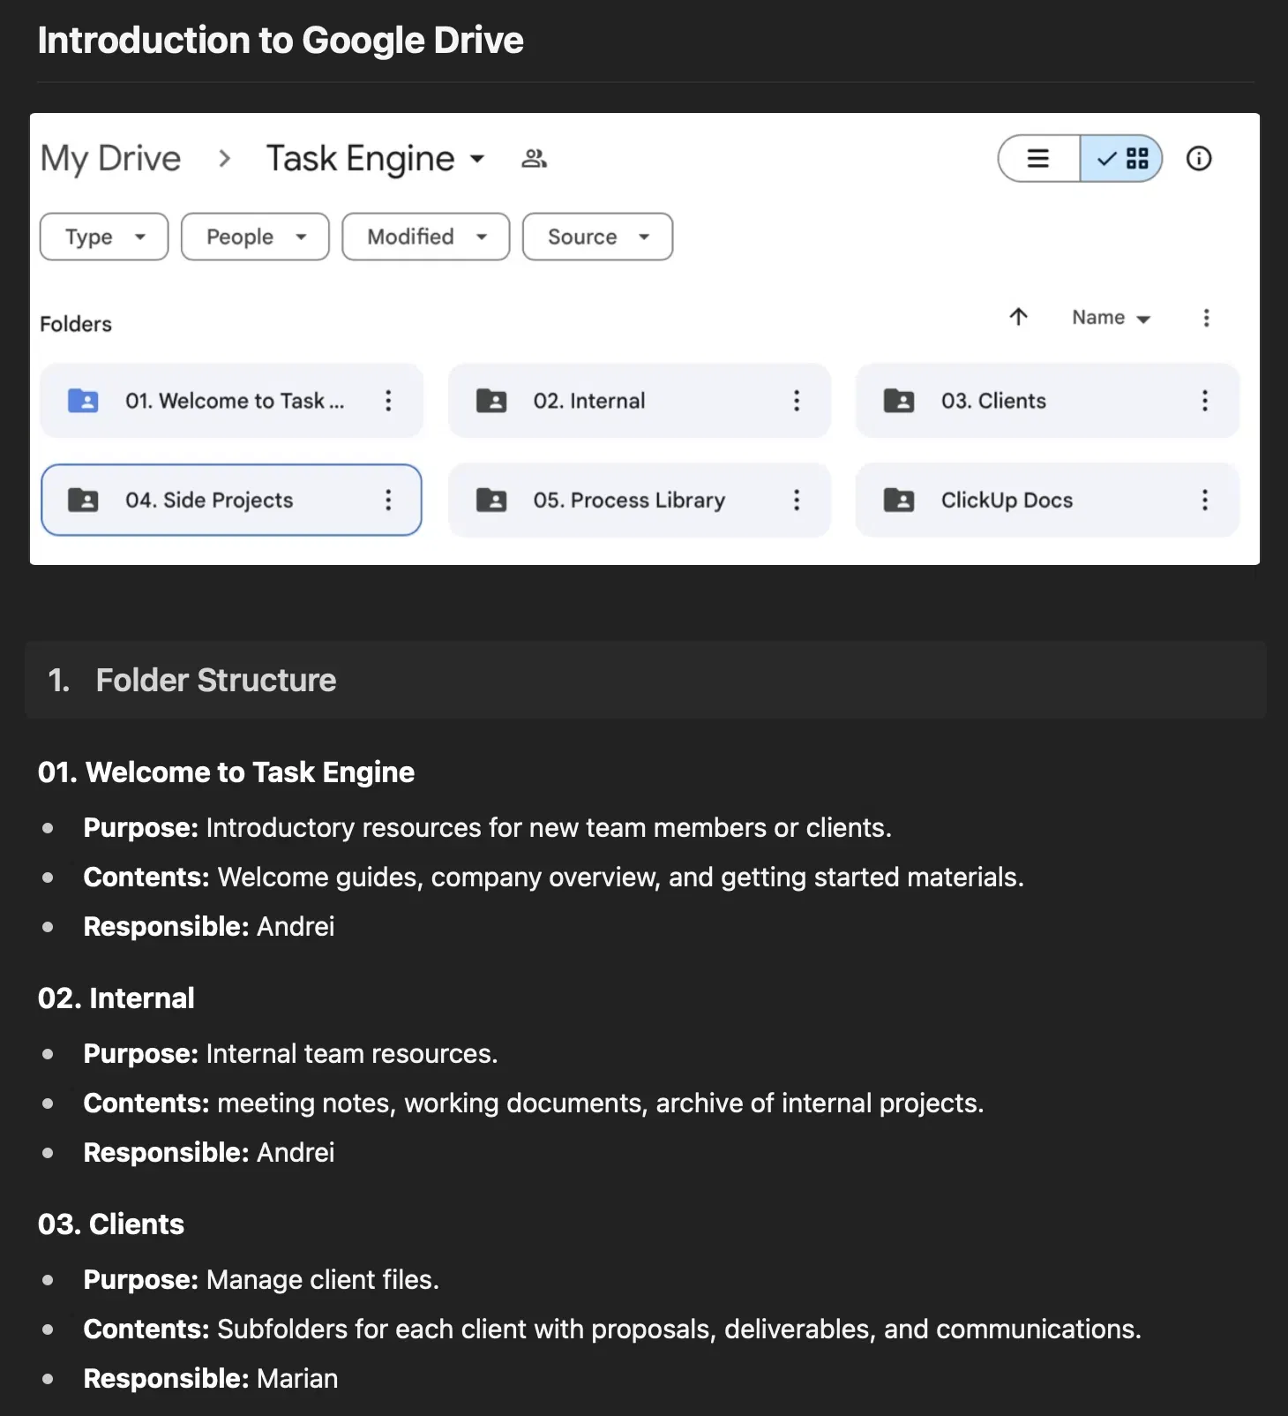Click the 03. Clients heading in the document
This screenshot has width=1288, height=1416.
111,1224
